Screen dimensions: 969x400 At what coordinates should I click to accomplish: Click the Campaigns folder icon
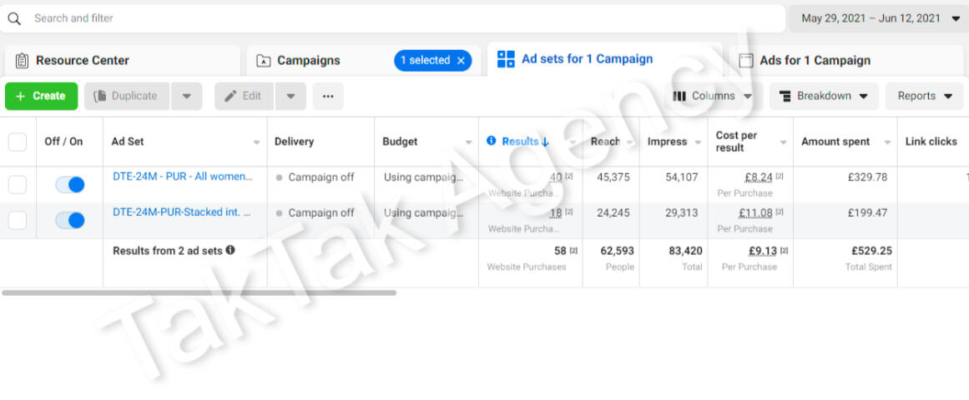point(264,61)
